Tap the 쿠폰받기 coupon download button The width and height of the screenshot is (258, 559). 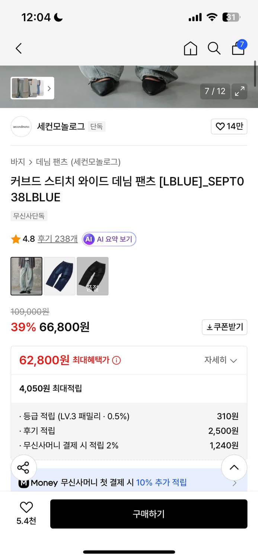point(224,327)
